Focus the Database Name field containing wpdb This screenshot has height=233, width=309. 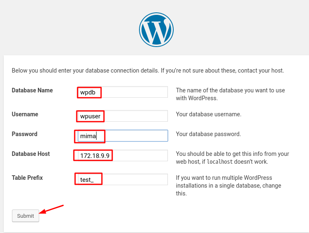123,92
